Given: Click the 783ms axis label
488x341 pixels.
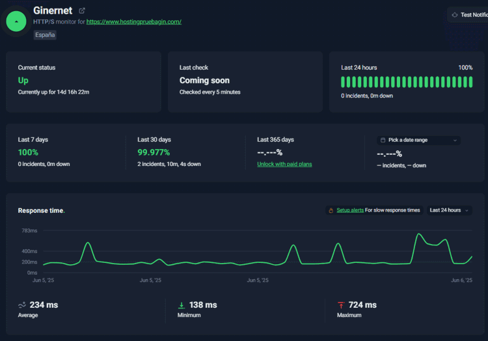Looking at the screenshot, I should [29, 230].
